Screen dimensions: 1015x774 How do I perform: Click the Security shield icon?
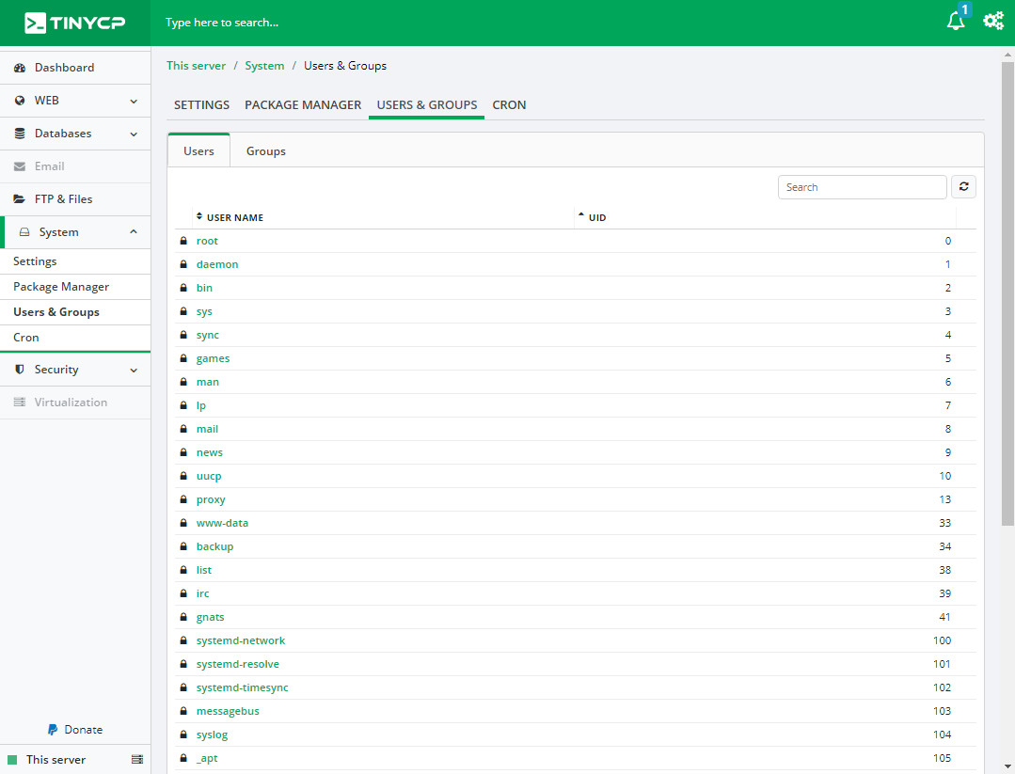(20, 370)
